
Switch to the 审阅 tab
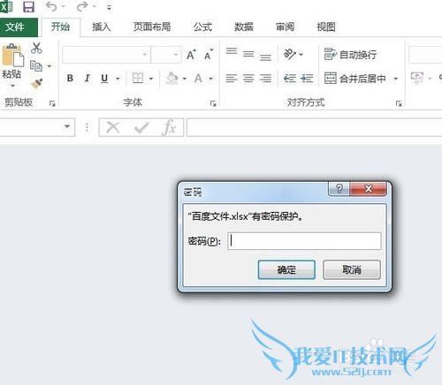click(285, 27)
